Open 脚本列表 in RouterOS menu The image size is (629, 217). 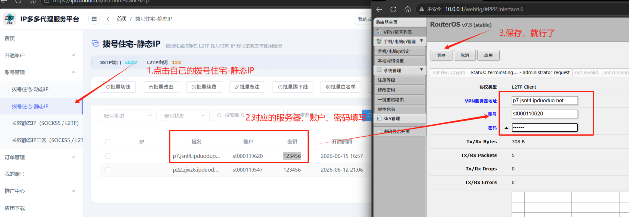(x=400, y=109)
